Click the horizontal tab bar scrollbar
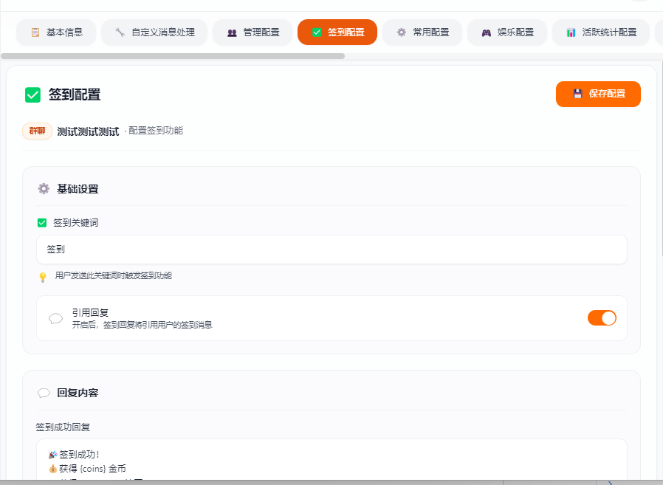Viewport: 663px width, 485px height. [173, 56]
